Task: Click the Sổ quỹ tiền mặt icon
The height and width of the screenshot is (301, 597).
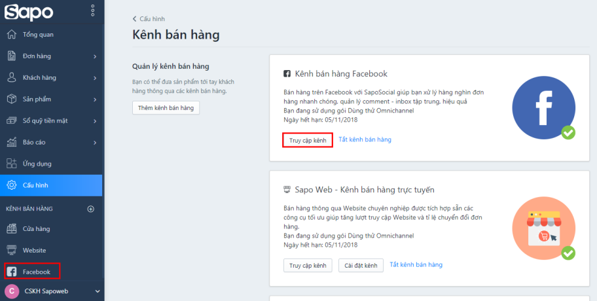Action: tap(12, 120)
